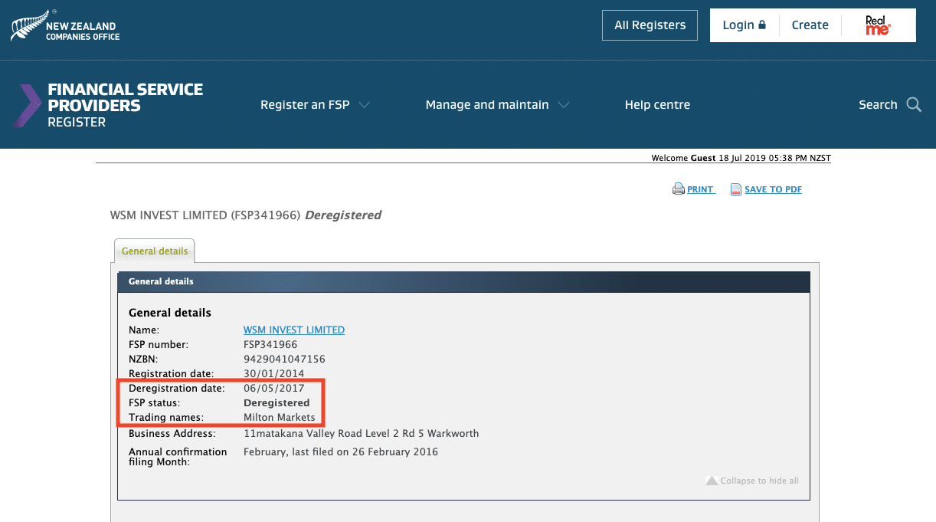Open the All Registers button
The image size is (936, 522).
pyautogui.click(x=650, y=25)
